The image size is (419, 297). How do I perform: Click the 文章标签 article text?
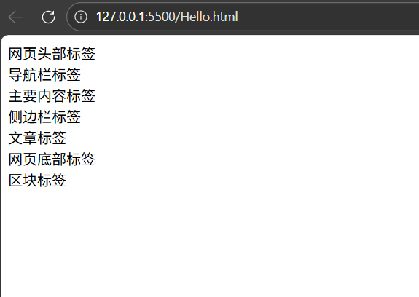point(37,138)
